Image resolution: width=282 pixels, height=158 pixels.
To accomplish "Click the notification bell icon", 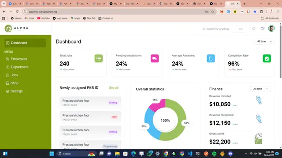I will tap(254, 29).
